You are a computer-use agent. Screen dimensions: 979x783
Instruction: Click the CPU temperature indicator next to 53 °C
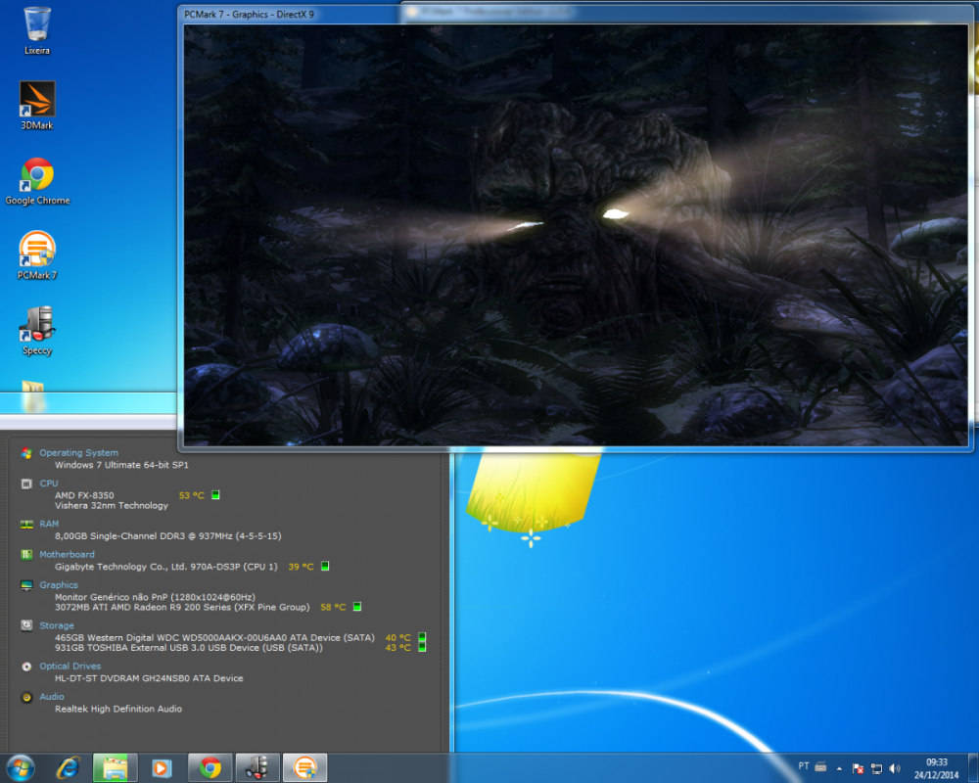(215, 495)
